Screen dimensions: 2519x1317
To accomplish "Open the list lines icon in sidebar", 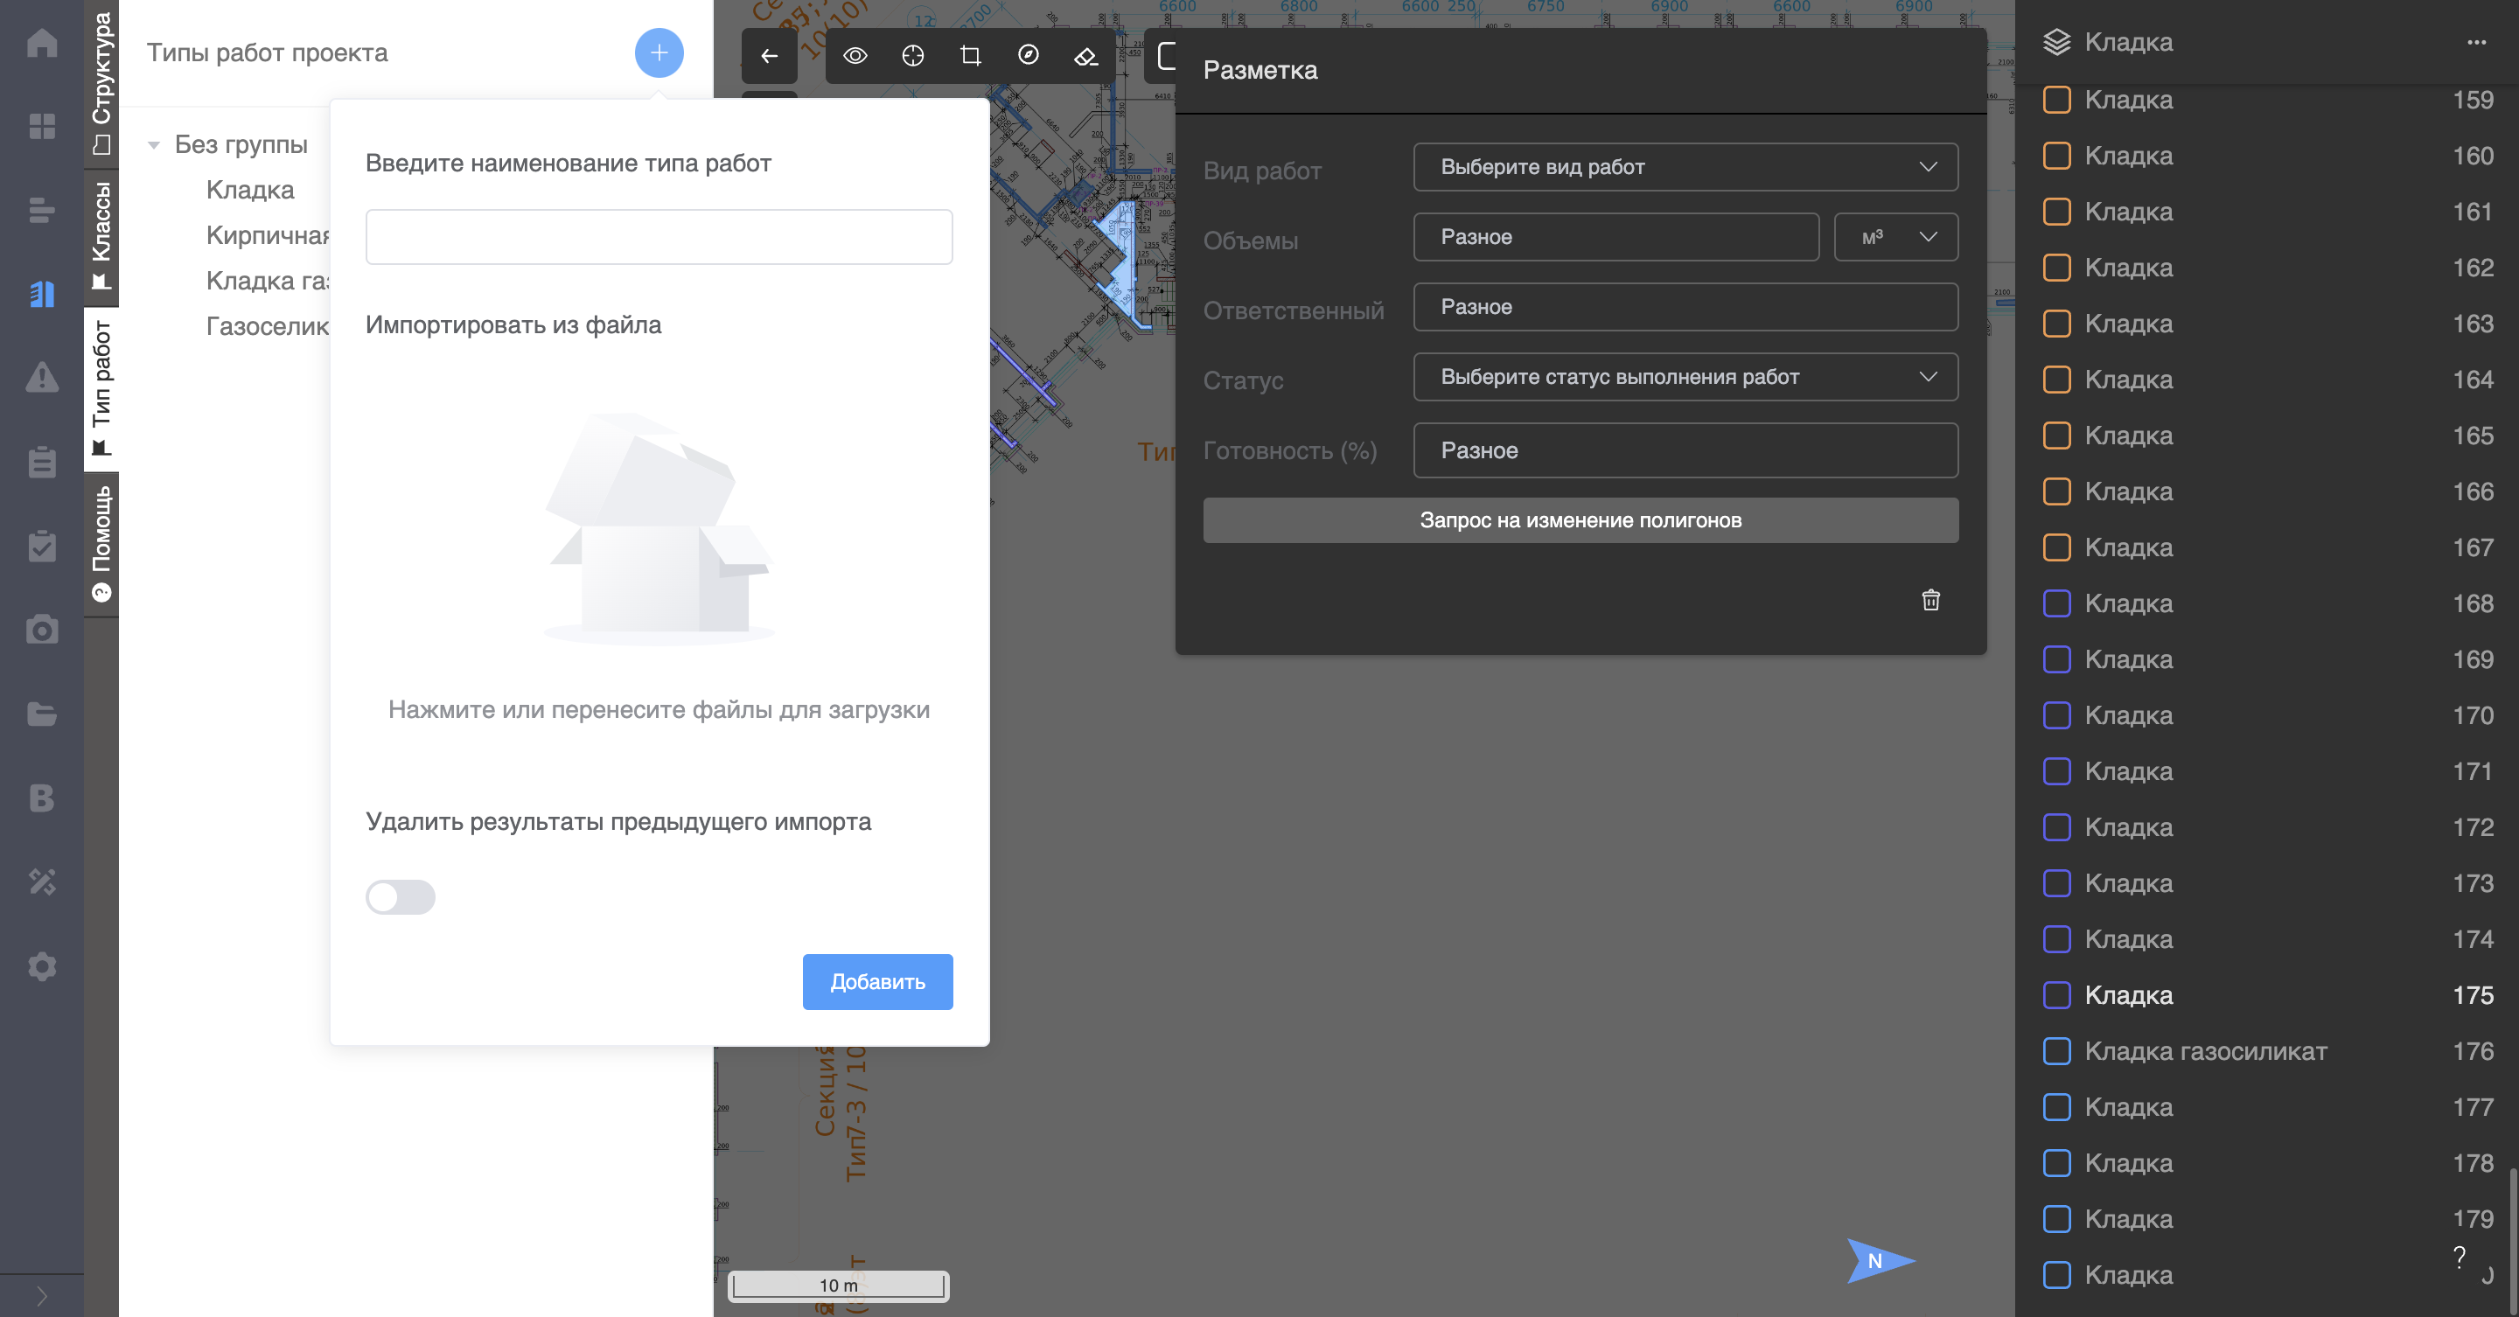I will [x=42, y=210].
